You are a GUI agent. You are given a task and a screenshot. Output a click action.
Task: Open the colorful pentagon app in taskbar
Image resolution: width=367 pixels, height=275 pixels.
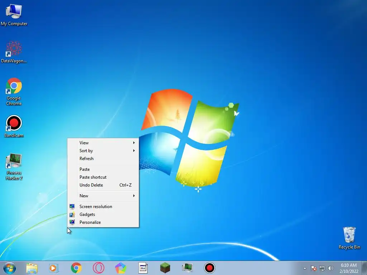120,268
